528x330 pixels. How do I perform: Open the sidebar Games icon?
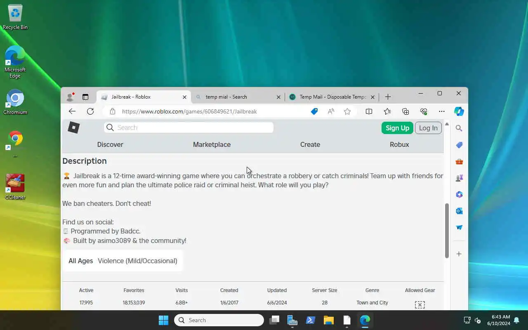[x=459, y=178]
